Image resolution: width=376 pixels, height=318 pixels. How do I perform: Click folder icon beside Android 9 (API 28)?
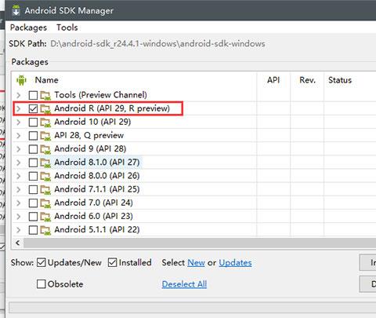(x=45, y=149)
